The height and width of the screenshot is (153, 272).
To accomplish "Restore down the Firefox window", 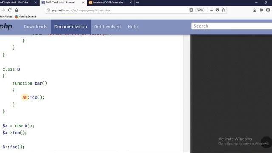I will pyautogui.click(x=266, y=3).
